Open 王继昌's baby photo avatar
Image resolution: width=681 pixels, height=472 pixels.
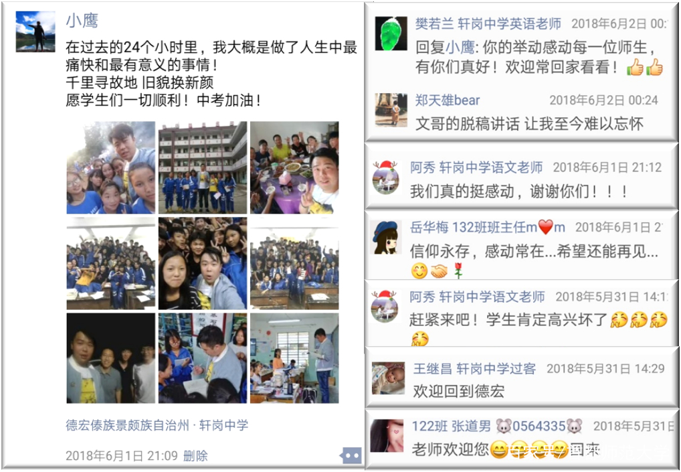(388, 378)
